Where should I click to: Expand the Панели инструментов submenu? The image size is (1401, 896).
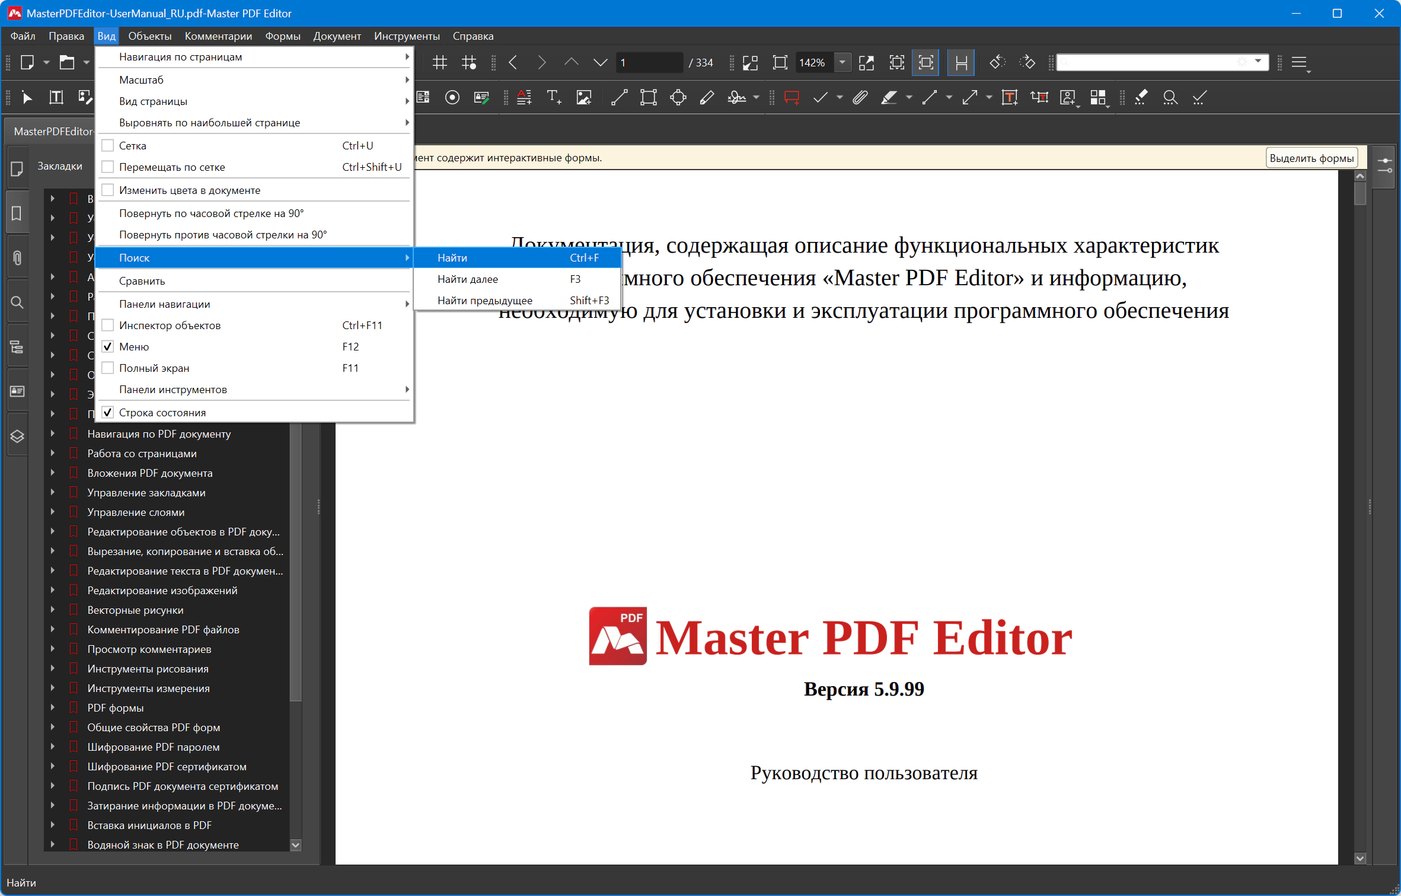[254, 389]
